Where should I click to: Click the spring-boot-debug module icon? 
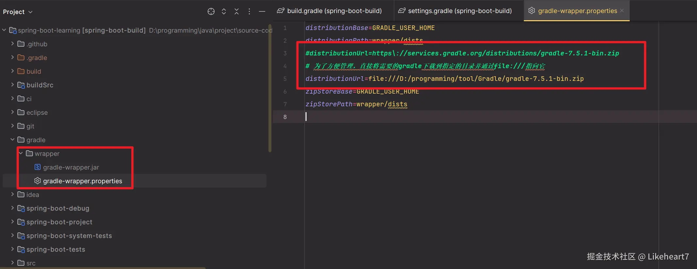(21, 208)
